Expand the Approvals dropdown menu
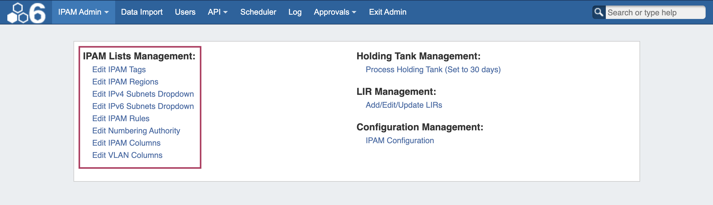Screen dimensions: 713x205 coord(335,12)
